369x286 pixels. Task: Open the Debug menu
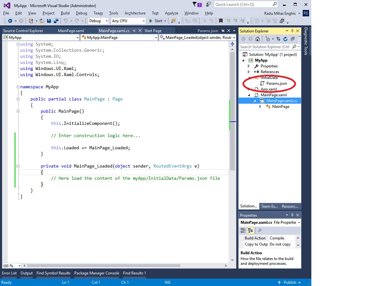point(81,13)
